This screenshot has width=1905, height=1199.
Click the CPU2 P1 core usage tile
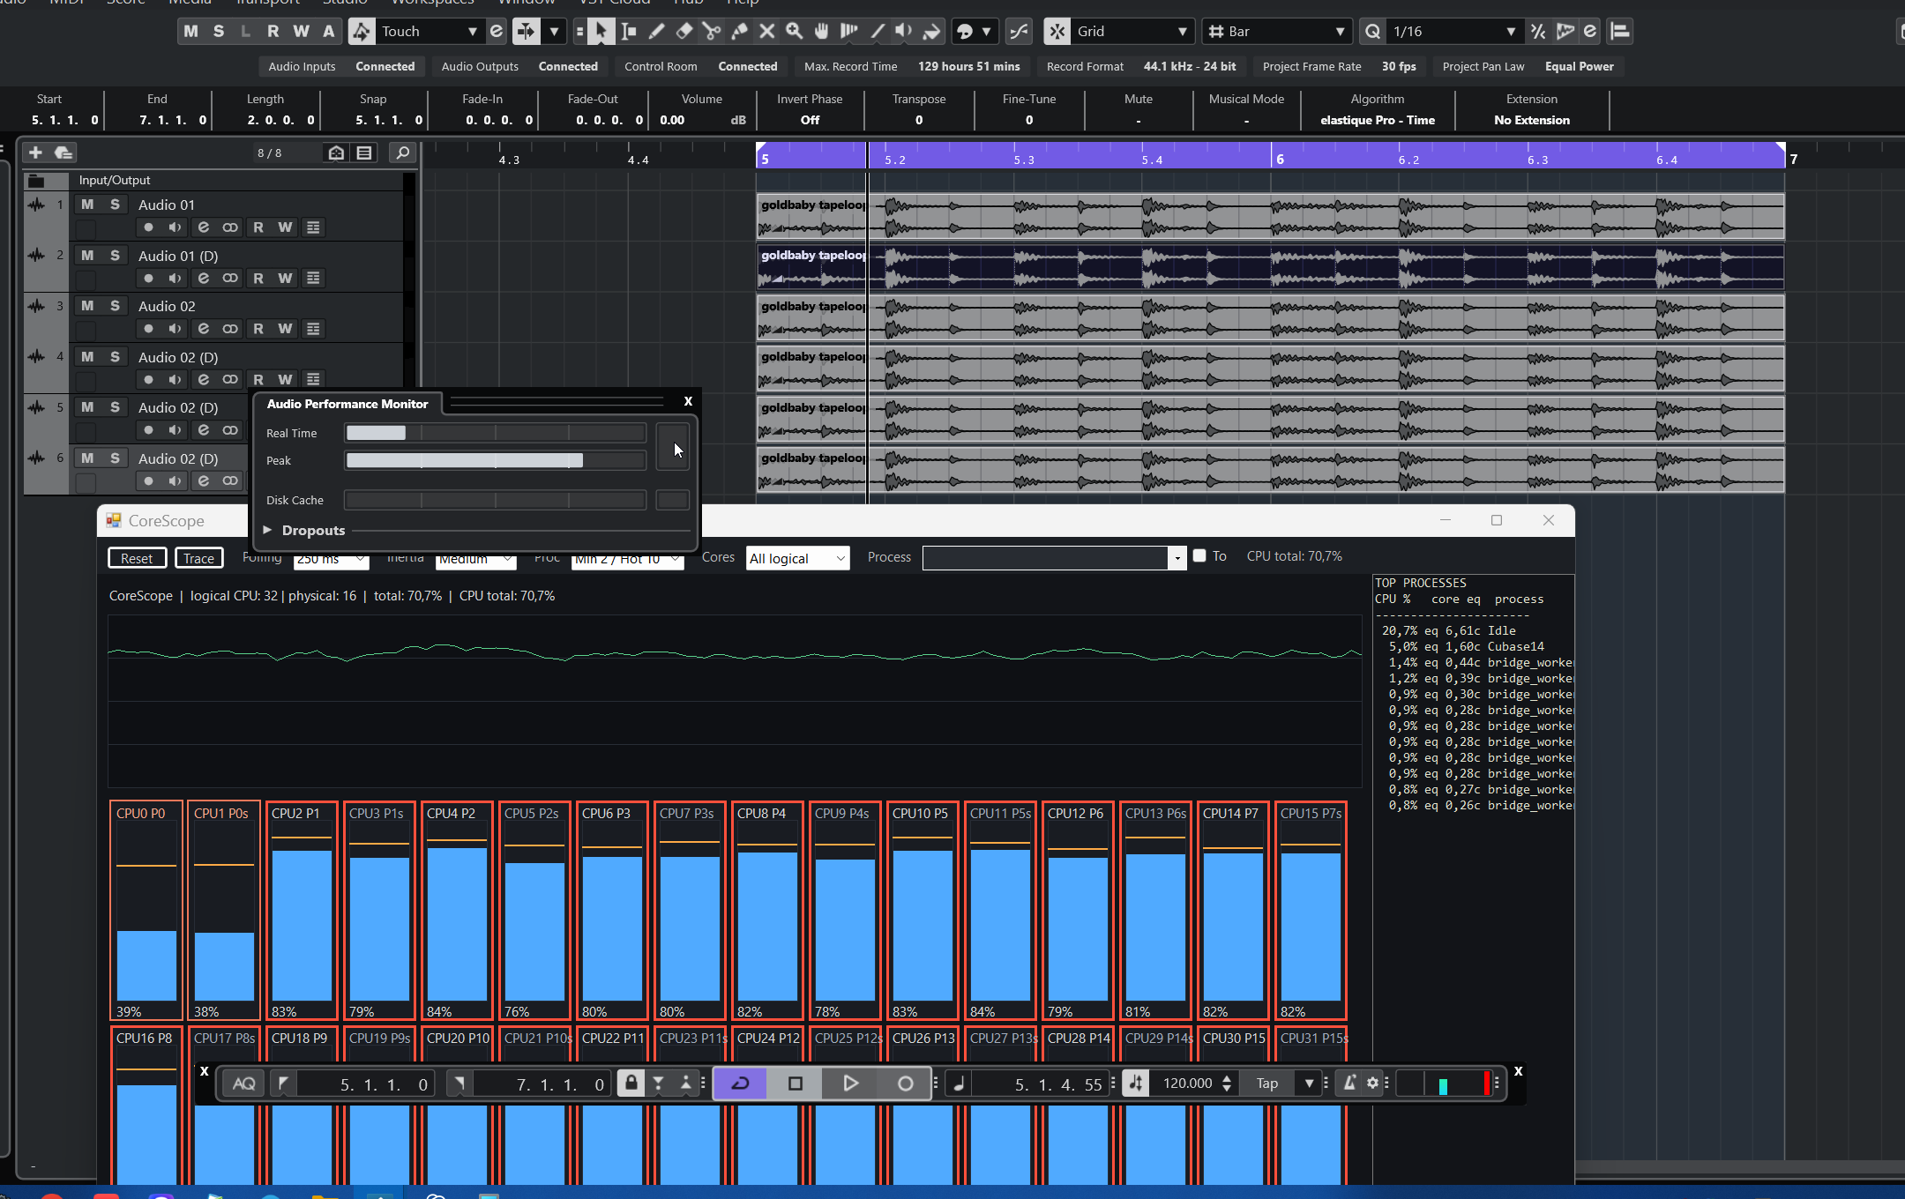[302, 911]
